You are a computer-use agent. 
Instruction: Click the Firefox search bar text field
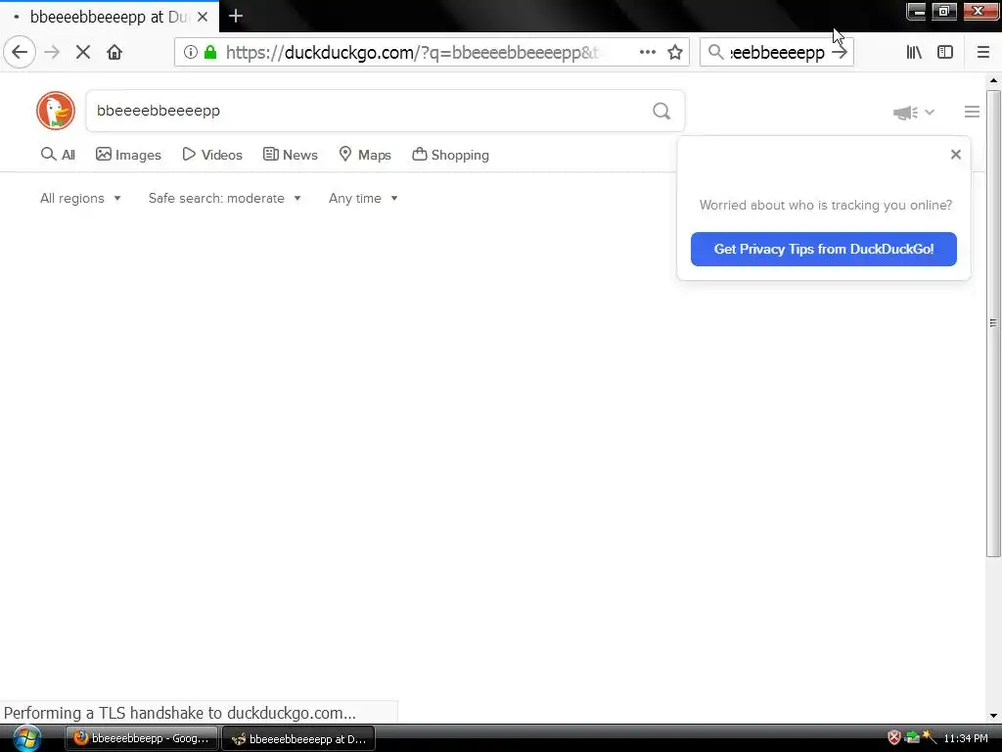click(x=777, y=52)
